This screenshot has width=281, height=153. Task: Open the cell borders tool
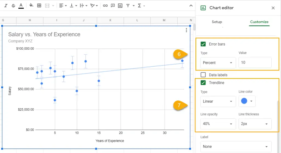pos(39,5)
